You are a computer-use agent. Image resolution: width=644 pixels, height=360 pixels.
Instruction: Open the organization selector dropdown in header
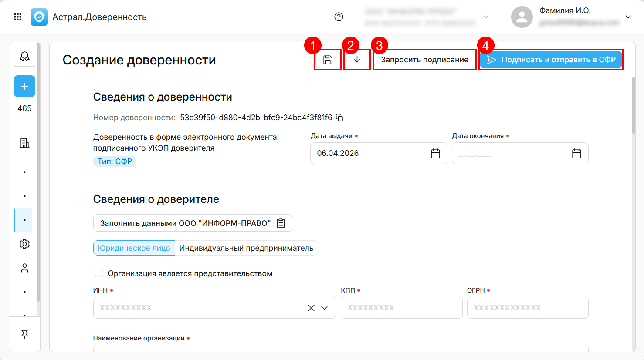click(486, 17)
